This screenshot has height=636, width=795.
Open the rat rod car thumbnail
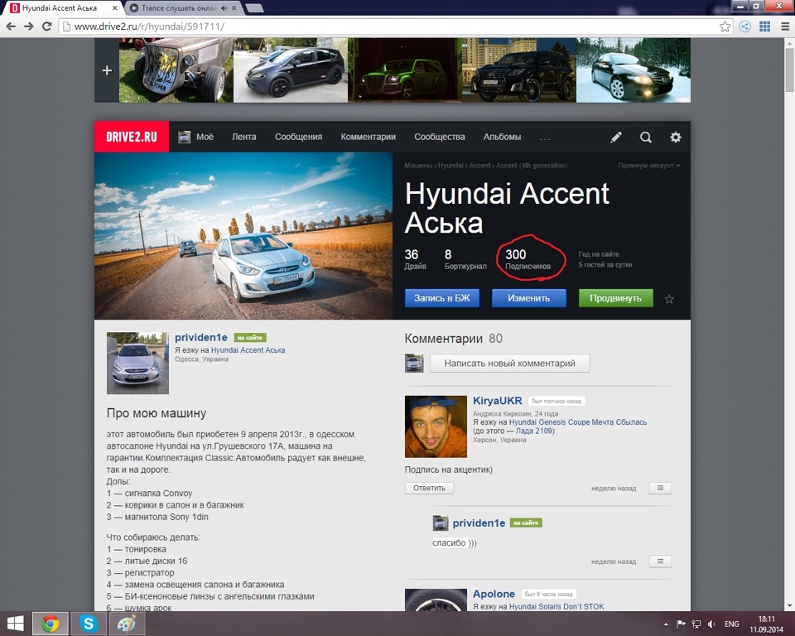pos(176,70)
